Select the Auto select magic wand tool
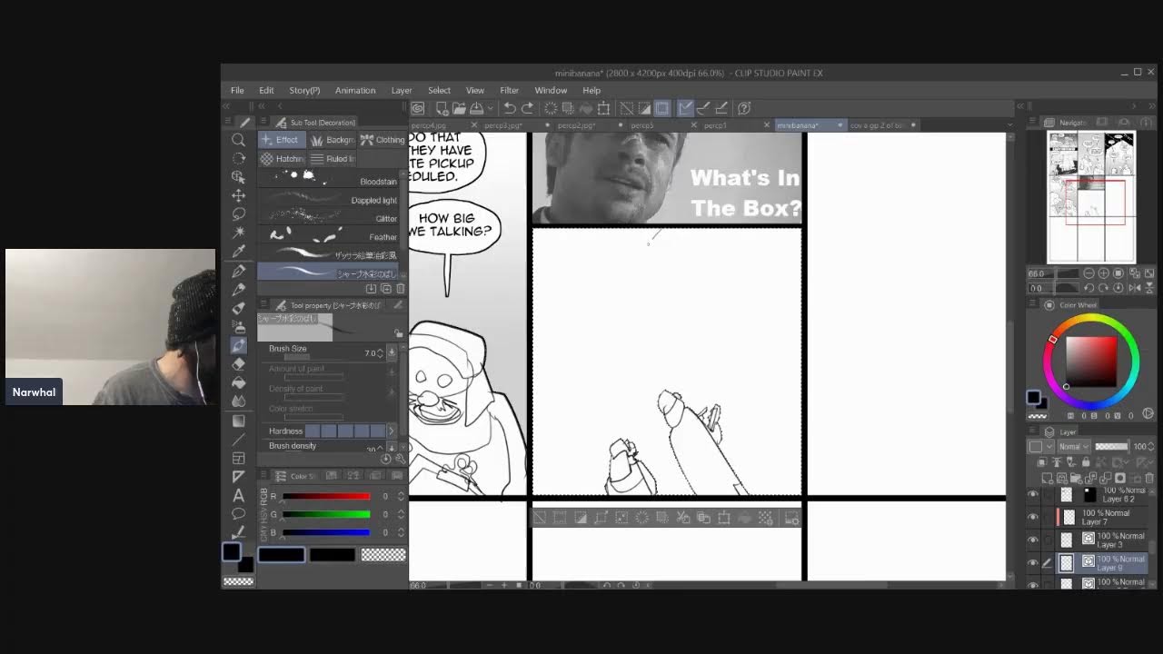 coord(238,233)
